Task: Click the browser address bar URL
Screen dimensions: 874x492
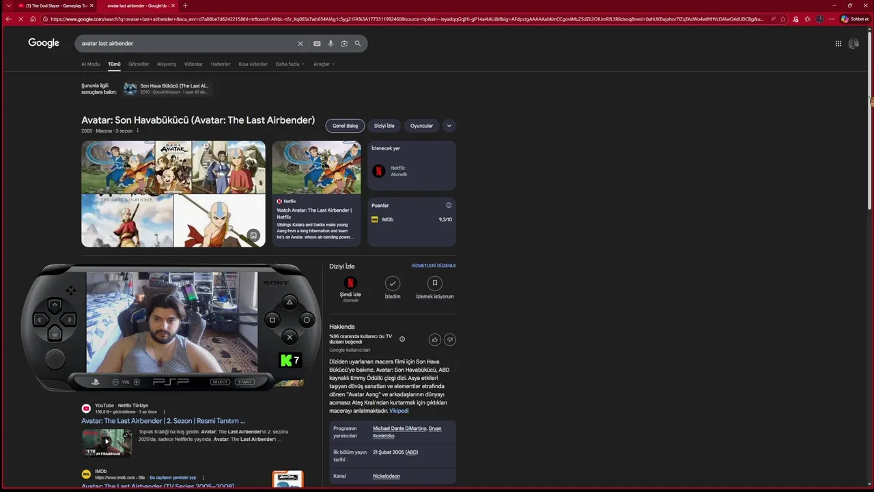Action: [406, 19]
